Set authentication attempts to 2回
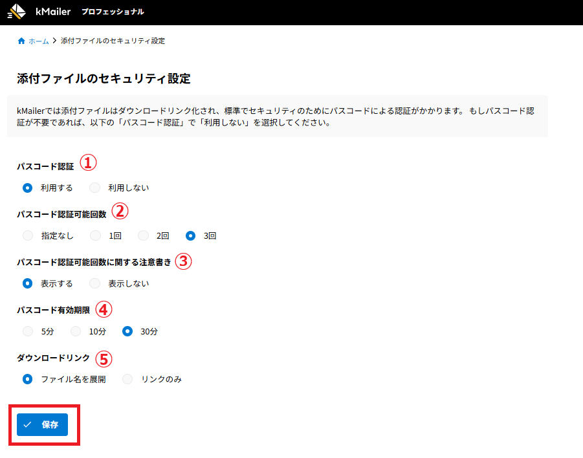The height and width of the screenshot is (458, 583). (144, 235)
